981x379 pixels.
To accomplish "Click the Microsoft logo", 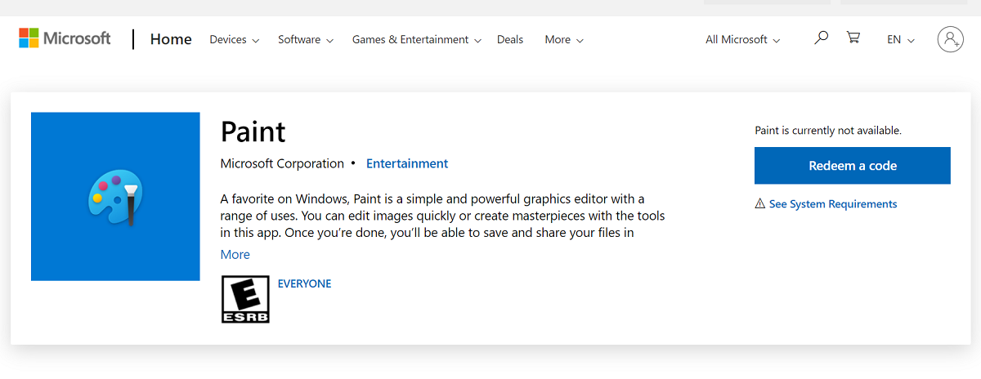I will (x=65, y=38).
